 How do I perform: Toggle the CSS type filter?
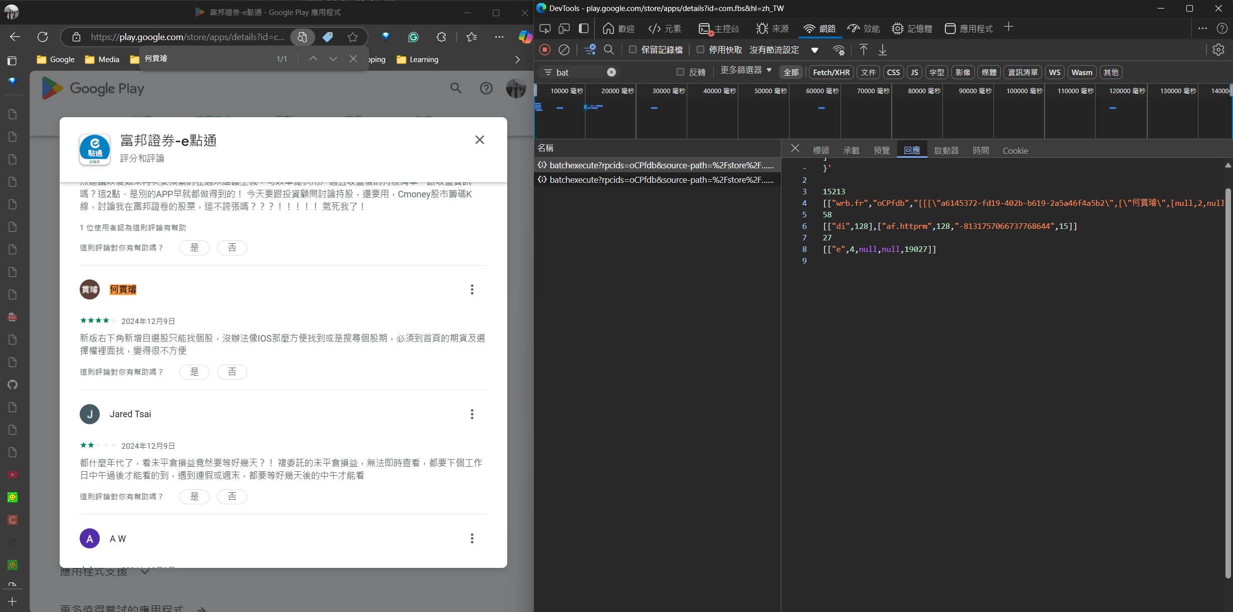[x=893, y=72]
